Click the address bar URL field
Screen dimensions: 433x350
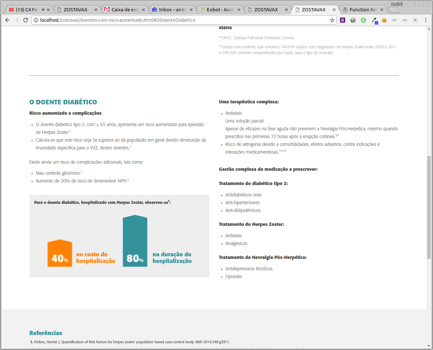(181, 20)
